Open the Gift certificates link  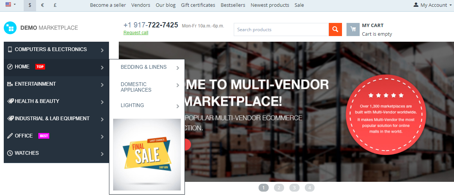[x=198, y=5]
